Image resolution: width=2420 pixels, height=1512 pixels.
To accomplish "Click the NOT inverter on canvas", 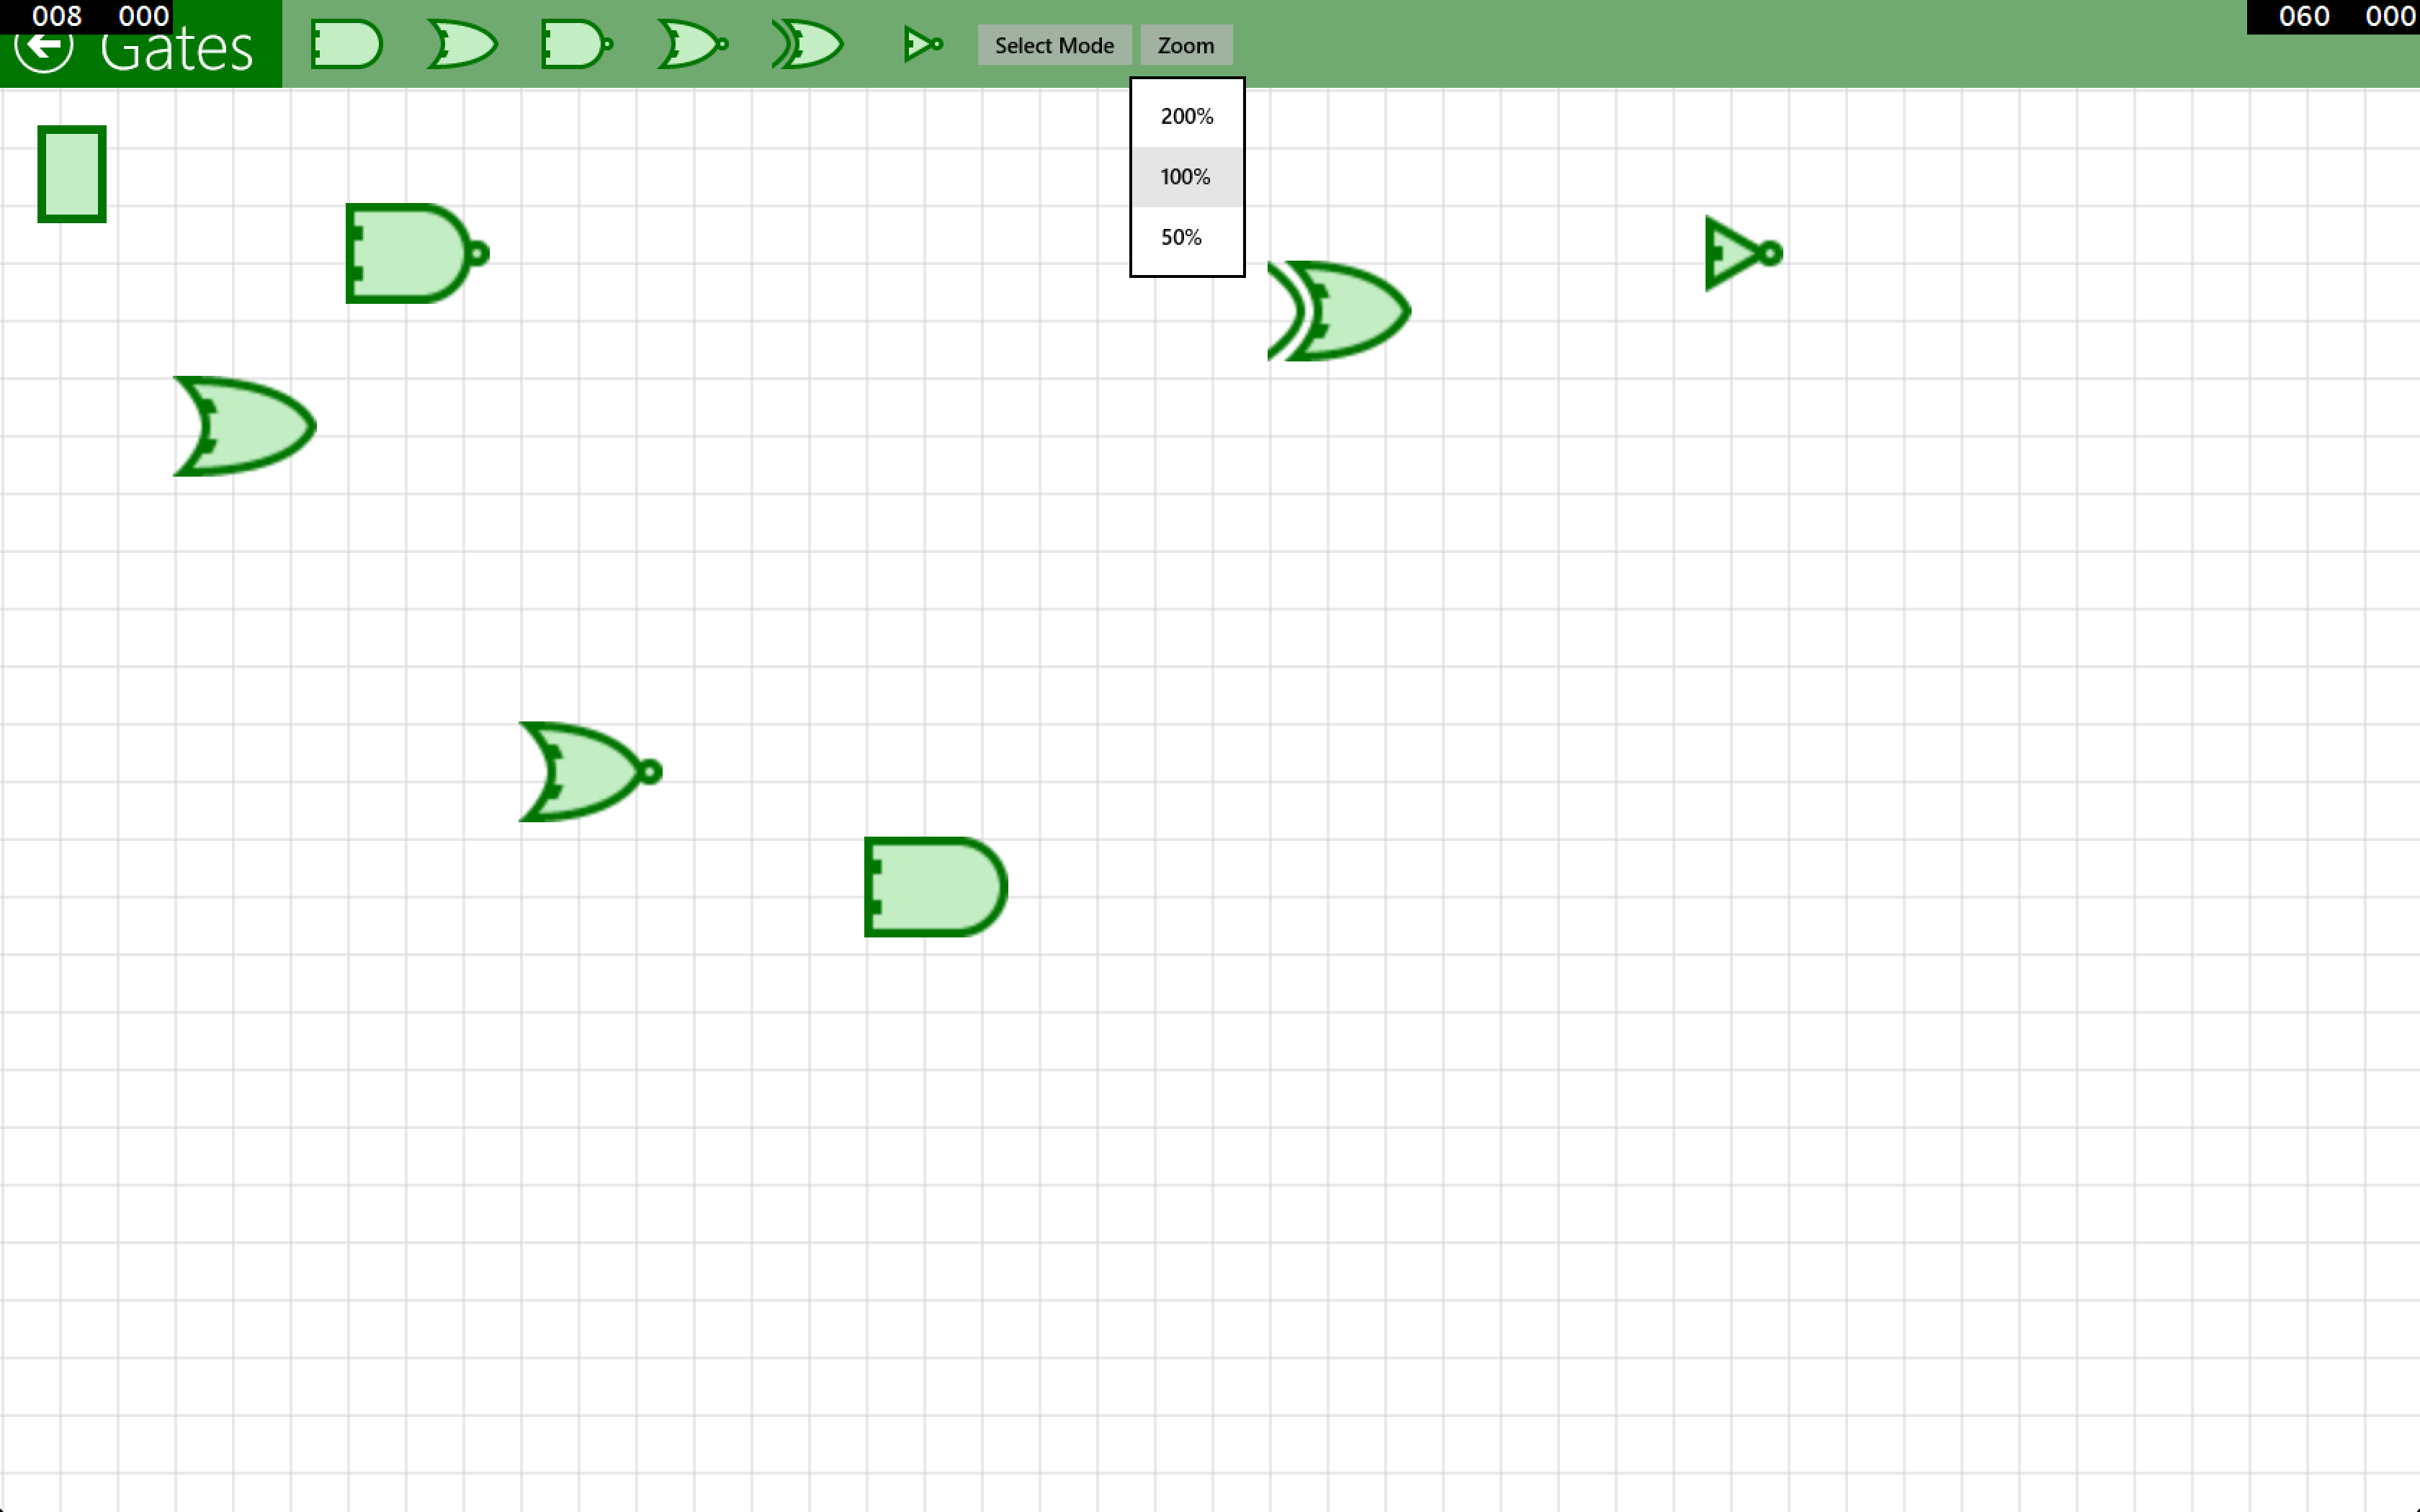I will tap(1737, 254).
